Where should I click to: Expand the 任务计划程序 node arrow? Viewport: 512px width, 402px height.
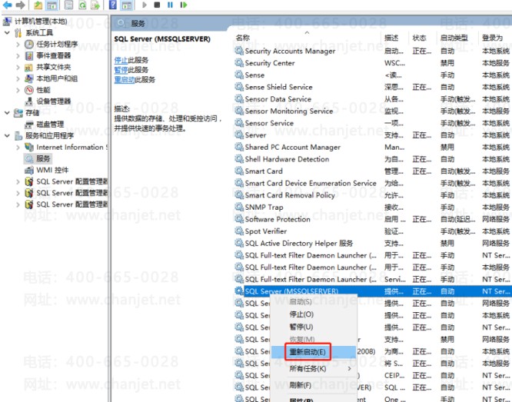click(18, 44)
